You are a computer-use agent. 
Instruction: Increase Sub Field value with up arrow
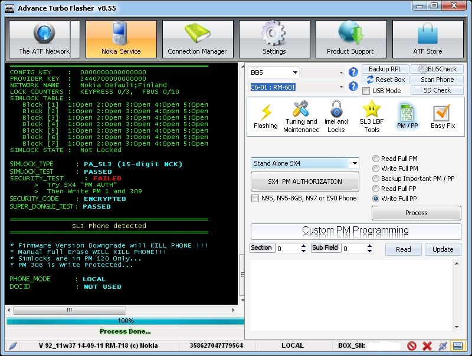369,246
